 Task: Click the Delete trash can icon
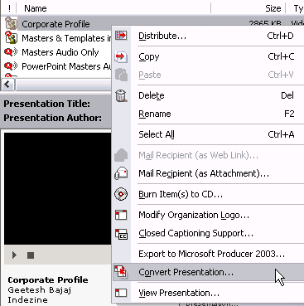[121, 95]
